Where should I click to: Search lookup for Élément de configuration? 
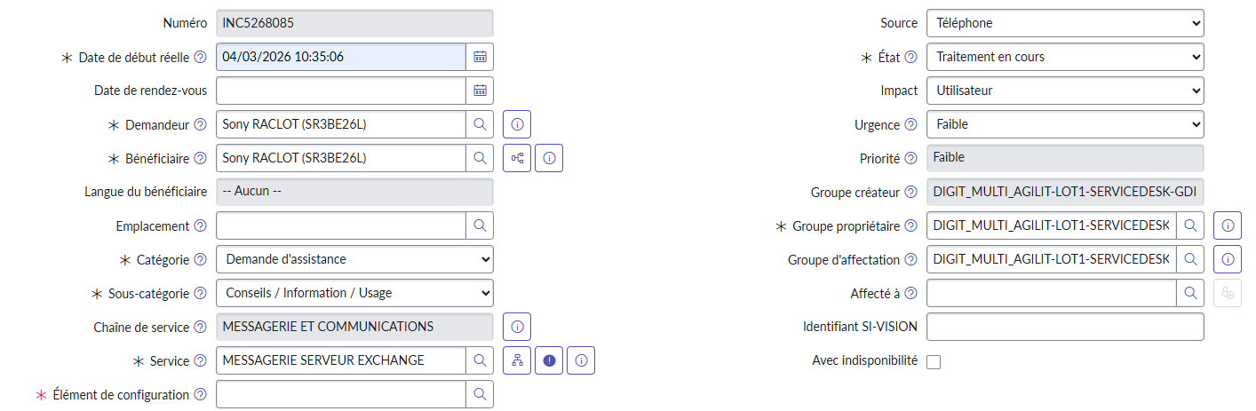pyautogui.click(x=480, y=395)
